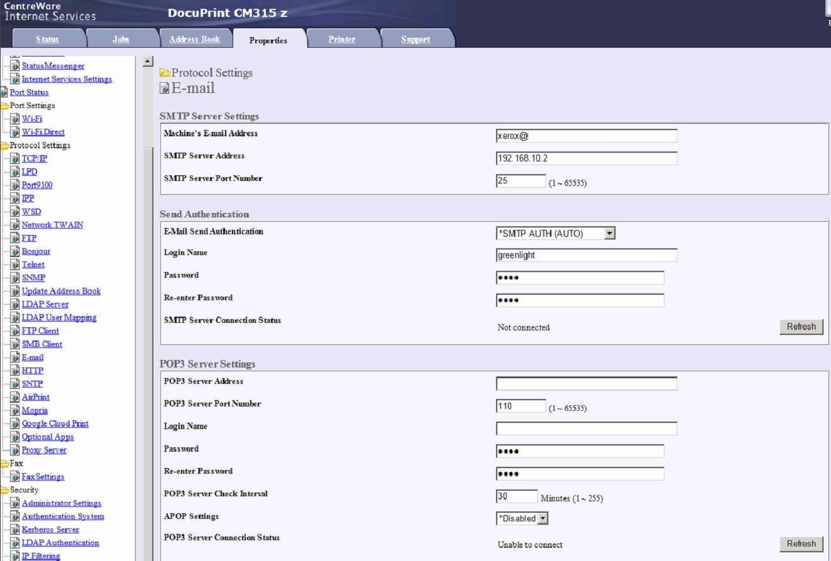Open the Mopria link

35,410
